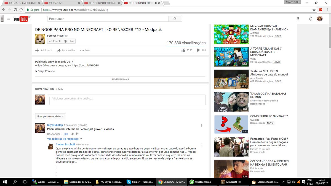This screenshot has width=331, height=186.
Task: Open Minecraft 1.8 from the taskbar
Action: [234, 182]
